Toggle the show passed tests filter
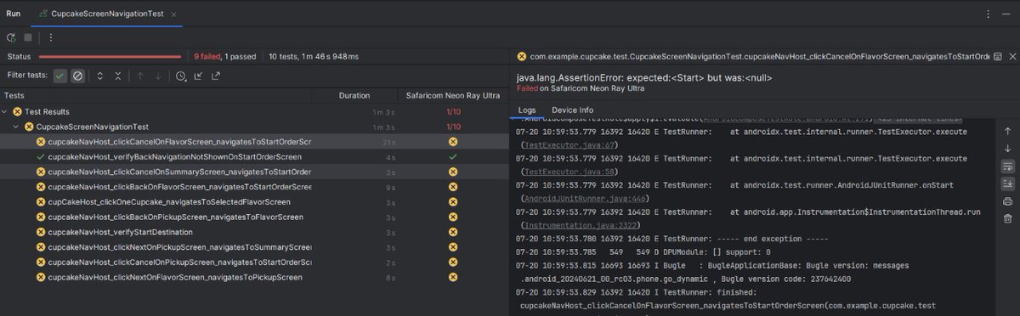 tap(59, 76)
